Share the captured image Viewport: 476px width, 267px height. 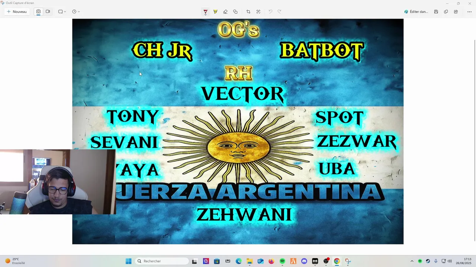click(456, 12)
